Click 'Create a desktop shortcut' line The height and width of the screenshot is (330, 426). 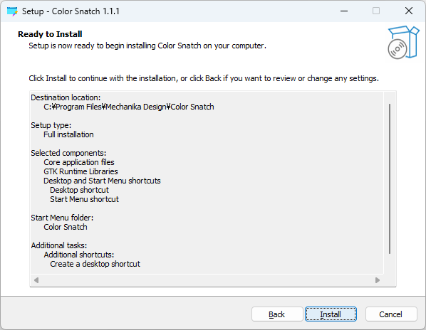tap(95, 264)
